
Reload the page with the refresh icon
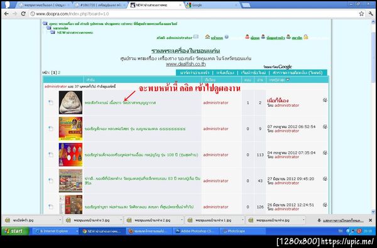click(x=23, y=14)
